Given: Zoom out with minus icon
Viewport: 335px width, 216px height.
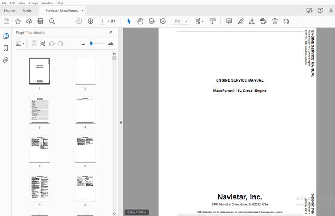Looking at the screenshot, I should pos(151,21).
